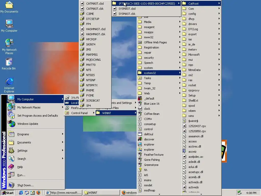Switch to the microsoft.com taskbar window
This screenshot has width=261, height=196.
(64, 193)
